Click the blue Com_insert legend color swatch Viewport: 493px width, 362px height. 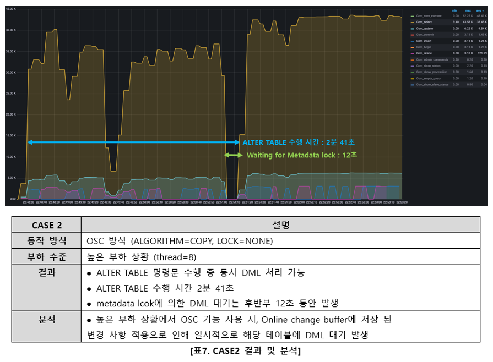pos(412,41)
